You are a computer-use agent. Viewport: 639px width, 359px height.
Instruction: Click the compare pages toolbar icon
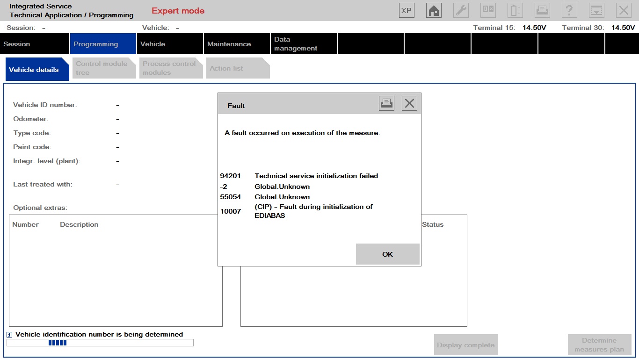click(488, 10)
